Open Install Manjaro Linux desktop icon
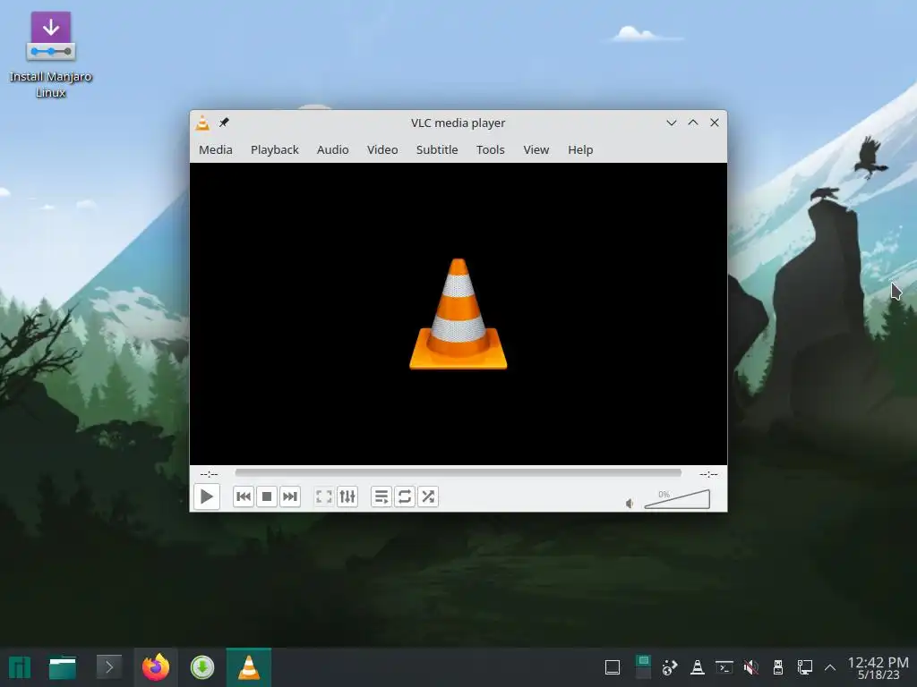The width and height of the screenshot is (917, 687). click(51, 55)
